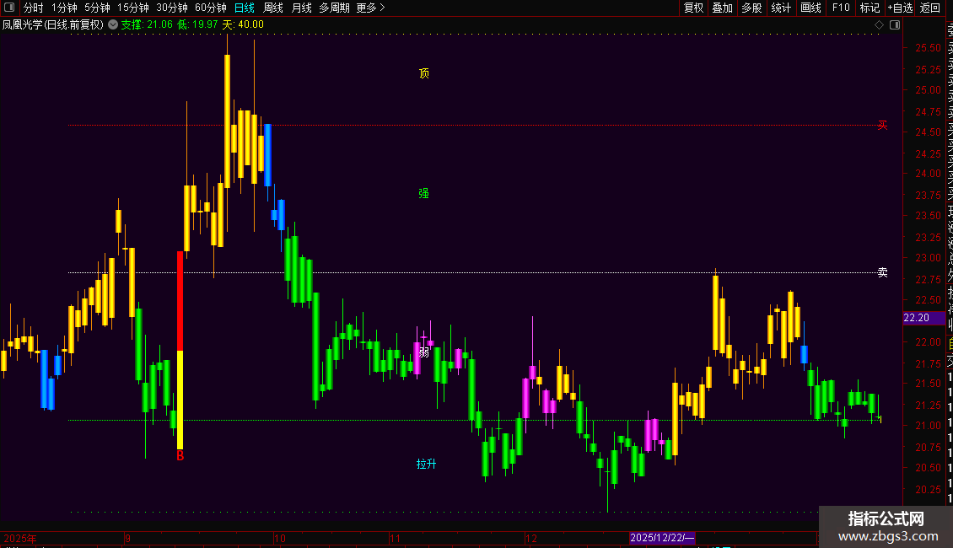Click the 强 label on chart

click(423, 193)
